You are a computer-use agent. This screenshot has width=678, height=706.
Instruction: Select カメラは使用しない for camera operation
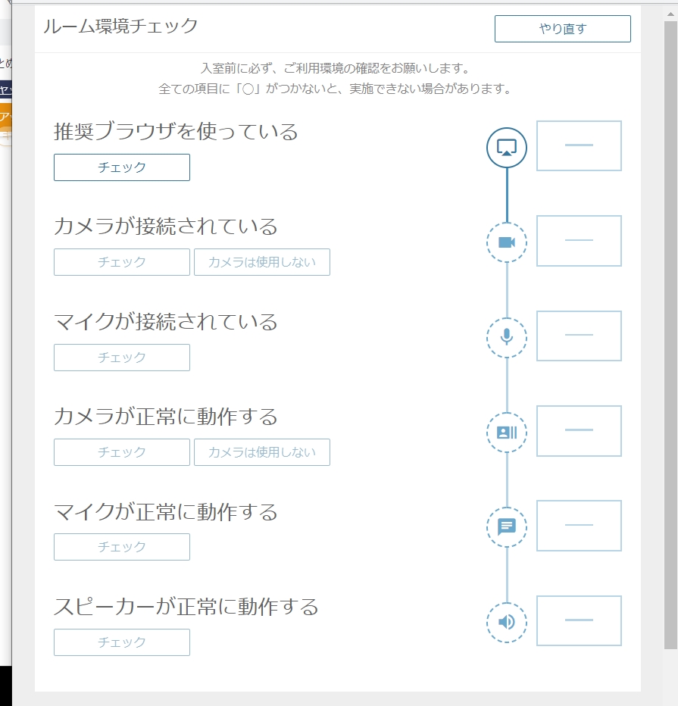(x=261, y=452)
